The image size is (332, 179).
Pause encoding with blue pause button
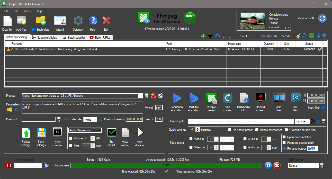coord(268,165)
